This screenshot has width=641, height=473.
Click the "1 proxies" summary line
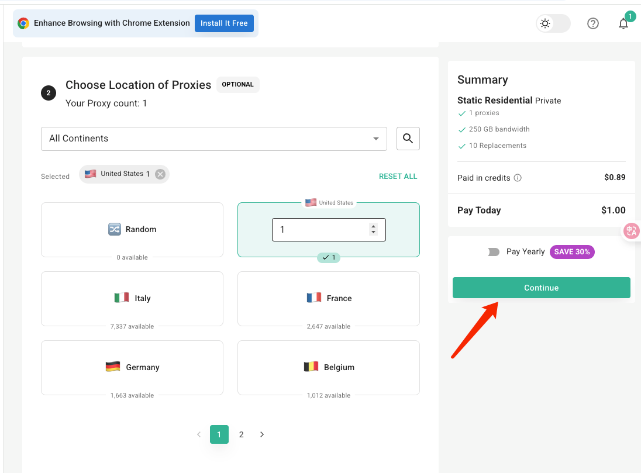point(484,113)
